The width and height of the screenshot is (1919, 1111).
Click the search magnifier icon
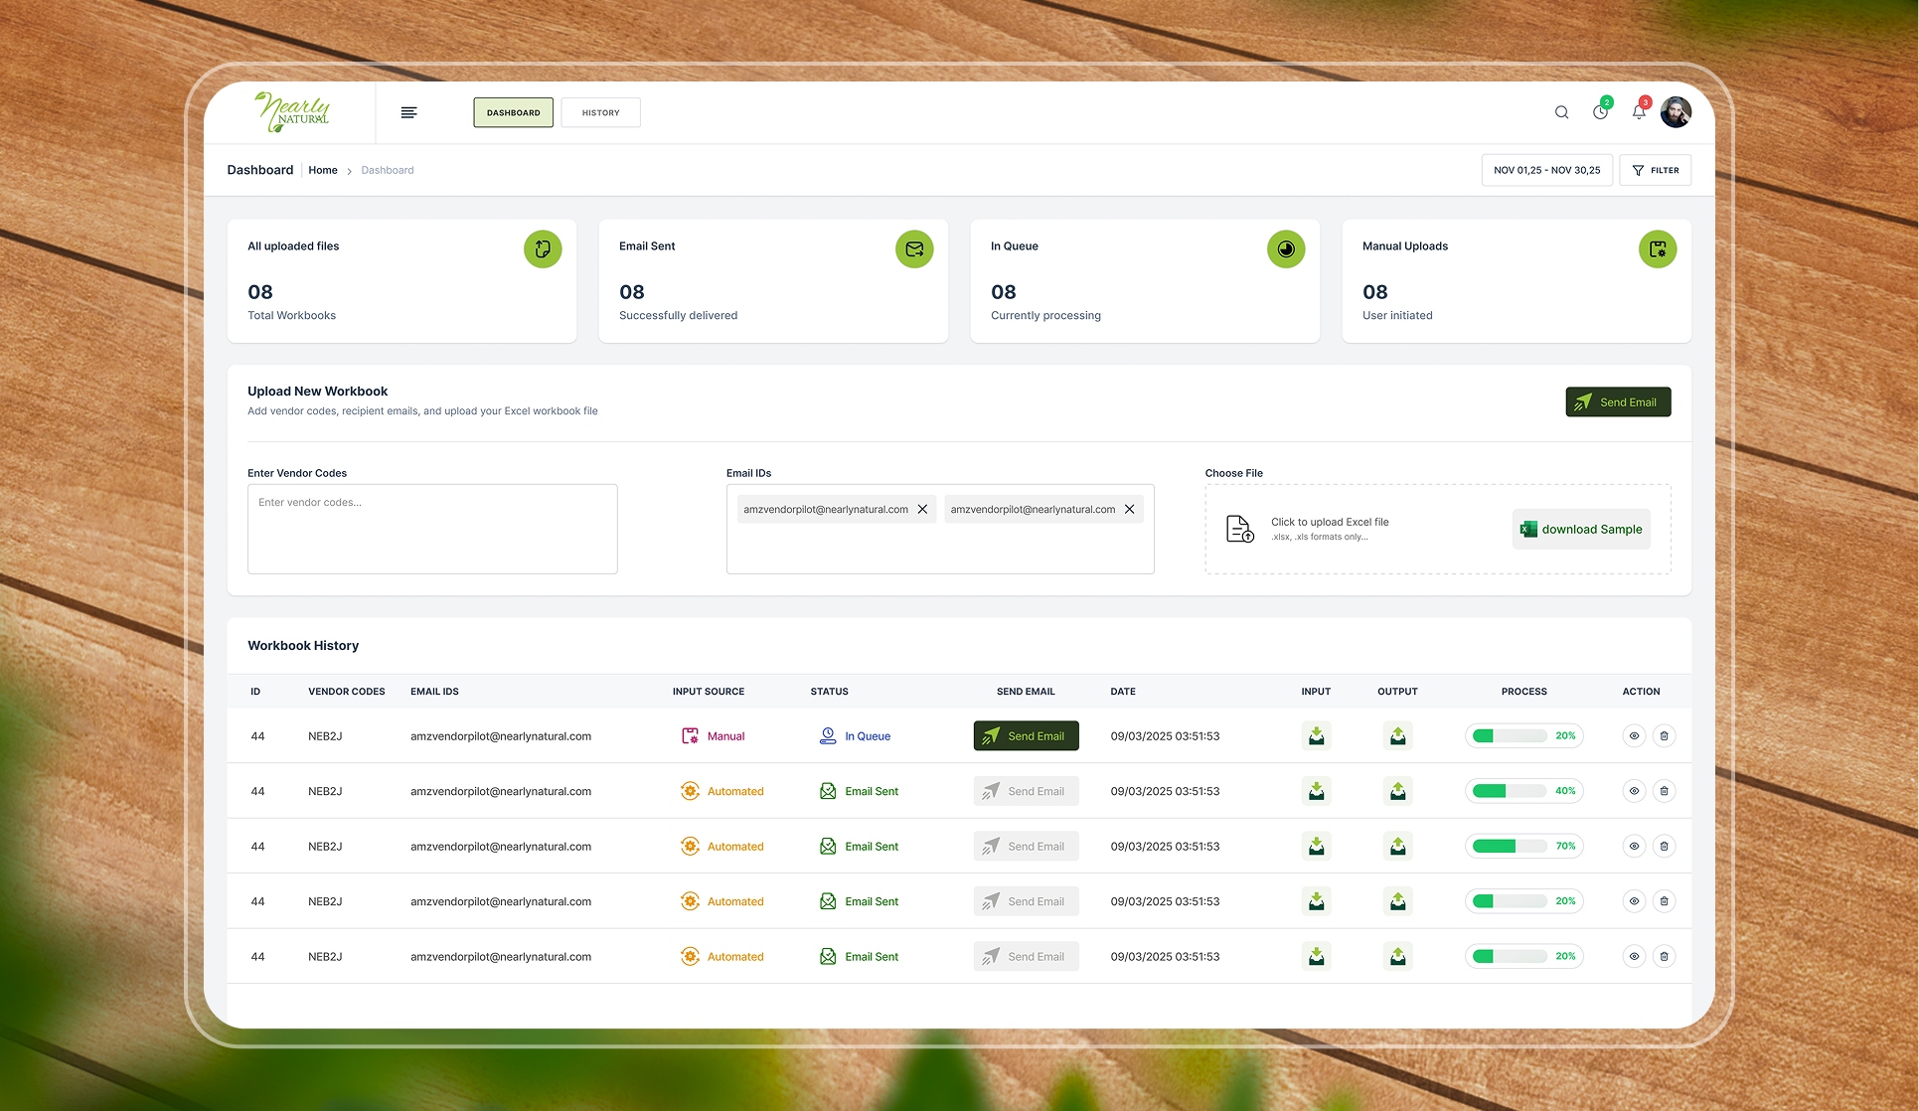tap(1561, 112)
